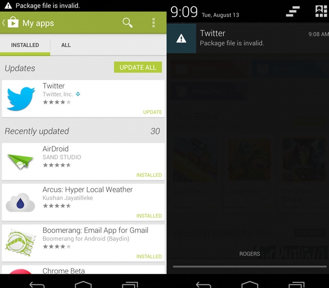Image resolution: width=329 pixels, height=288 pixels.
Task: Tap the Play Store bag back icon
Action: [10, 22]
